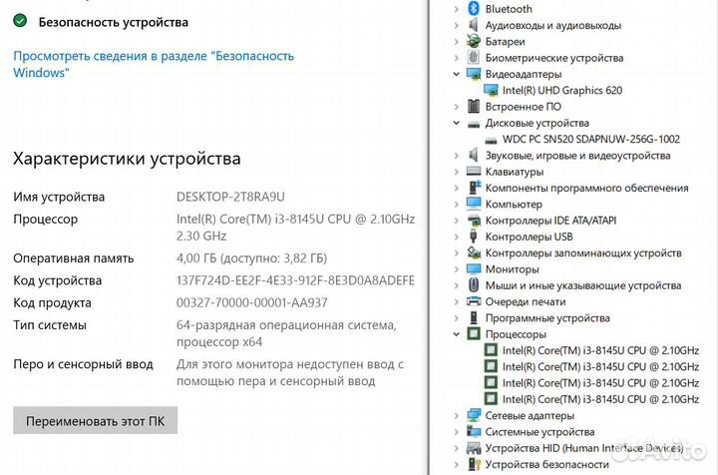
Task: Select WDC PC SN520 SDAPNUW-256G-1002 entry
Action: [591, 139]
